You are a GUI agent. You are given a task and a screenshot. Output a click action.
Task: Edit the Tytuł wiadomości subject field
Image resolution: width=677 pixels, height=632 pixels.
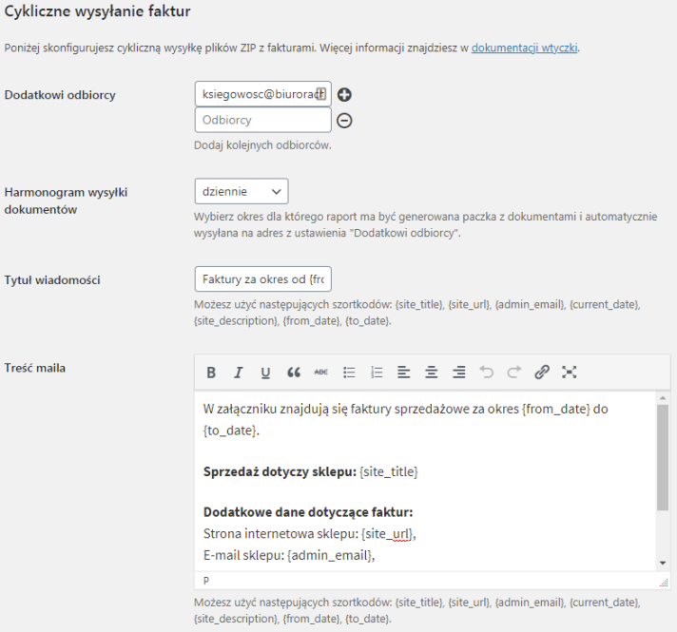coord(263,279)
